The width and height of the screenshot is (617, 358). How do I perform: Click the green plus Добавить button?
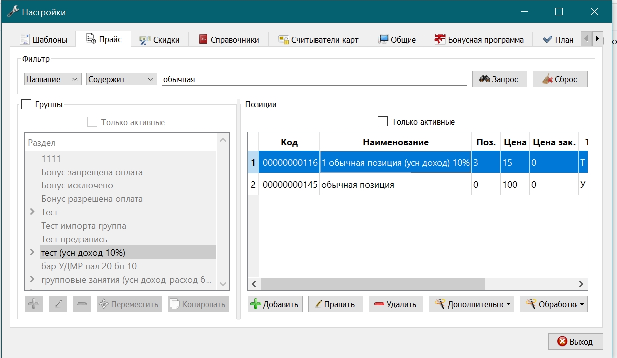click(x=275, y=304)
